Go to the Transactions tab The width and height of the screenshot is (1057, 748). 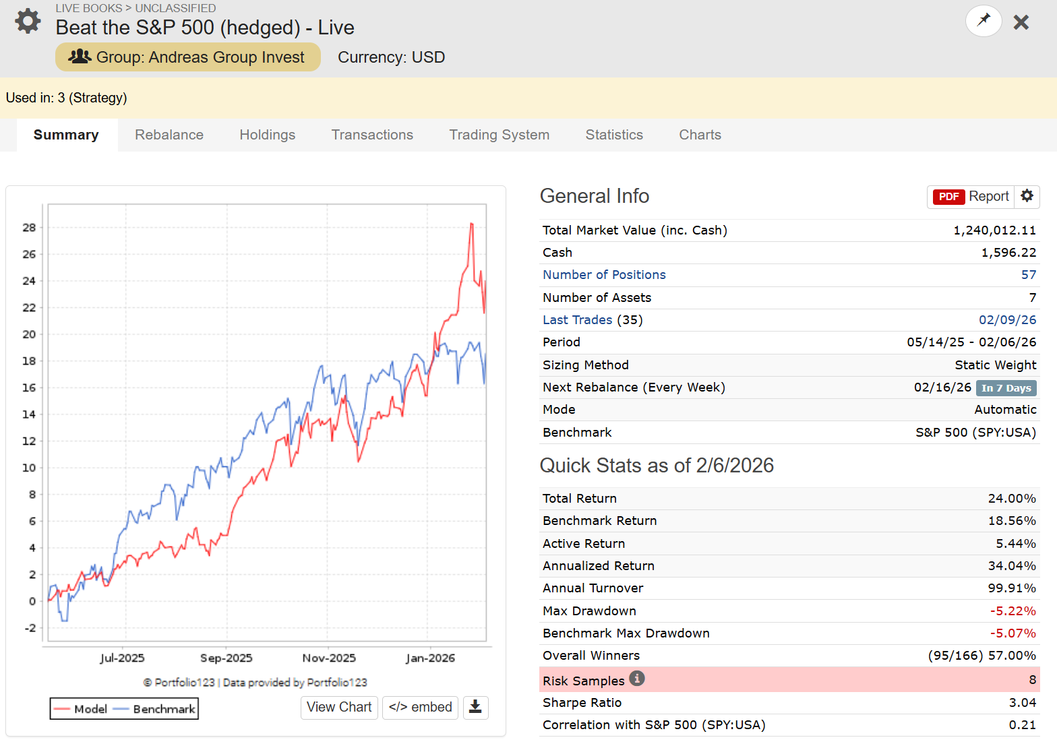(x=372, y=135)
